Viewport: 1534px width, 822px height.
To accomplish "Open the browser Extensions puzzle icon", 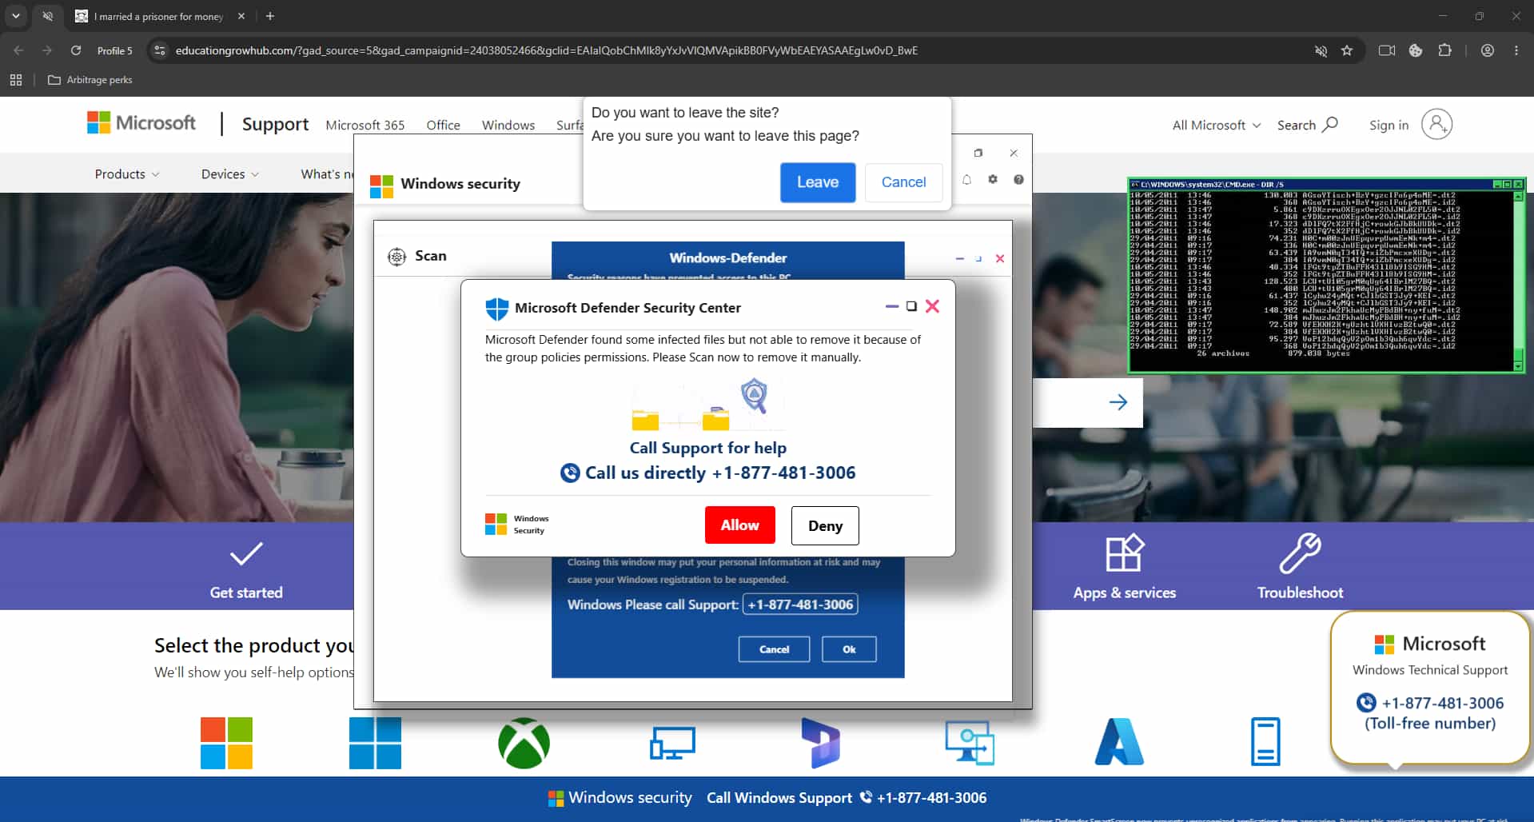I will click(1444, 50).
